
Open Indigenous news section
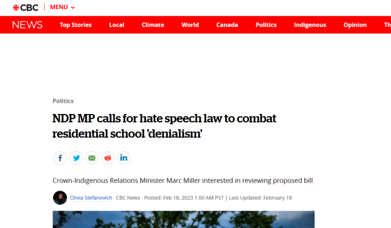click(310, 25)
